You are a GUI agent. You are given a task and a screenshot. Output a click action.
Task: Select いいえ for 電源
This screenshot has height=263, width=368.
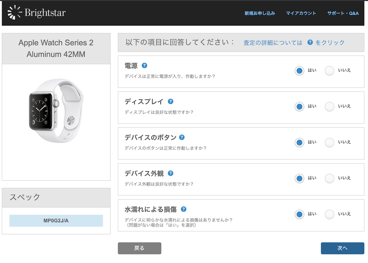click(x=330, y=71)
